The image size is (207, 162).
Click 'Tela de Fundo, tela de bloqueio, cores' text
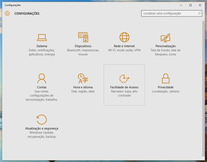(x=166, y=52)
